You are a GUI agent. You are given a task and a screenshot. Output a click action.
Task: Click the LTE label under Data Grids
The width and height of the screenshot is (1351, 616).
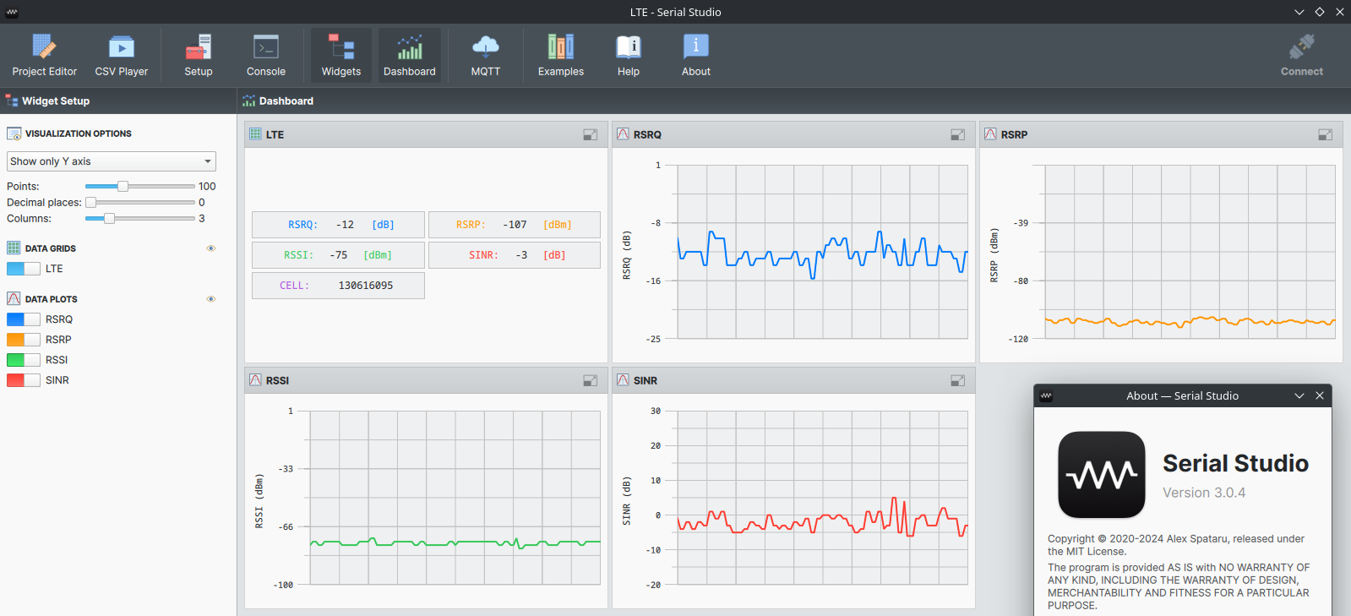point(54,269)
